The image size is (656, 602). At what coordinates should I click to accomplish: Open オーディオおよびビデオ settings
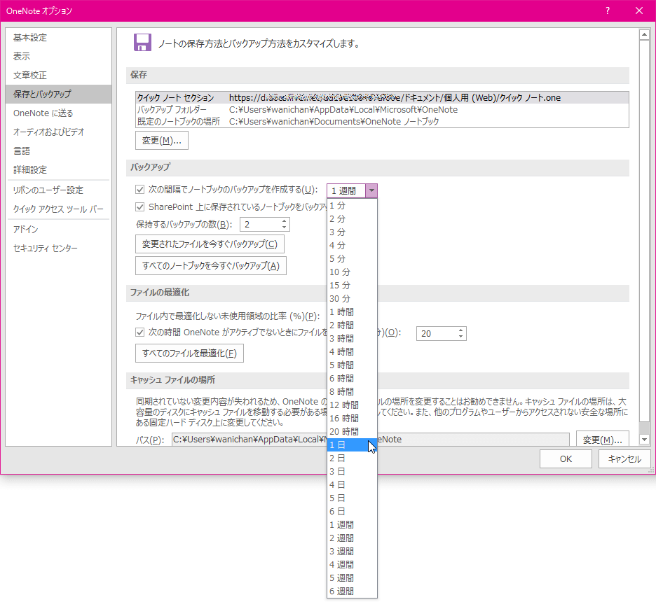(x=59, y=132)
